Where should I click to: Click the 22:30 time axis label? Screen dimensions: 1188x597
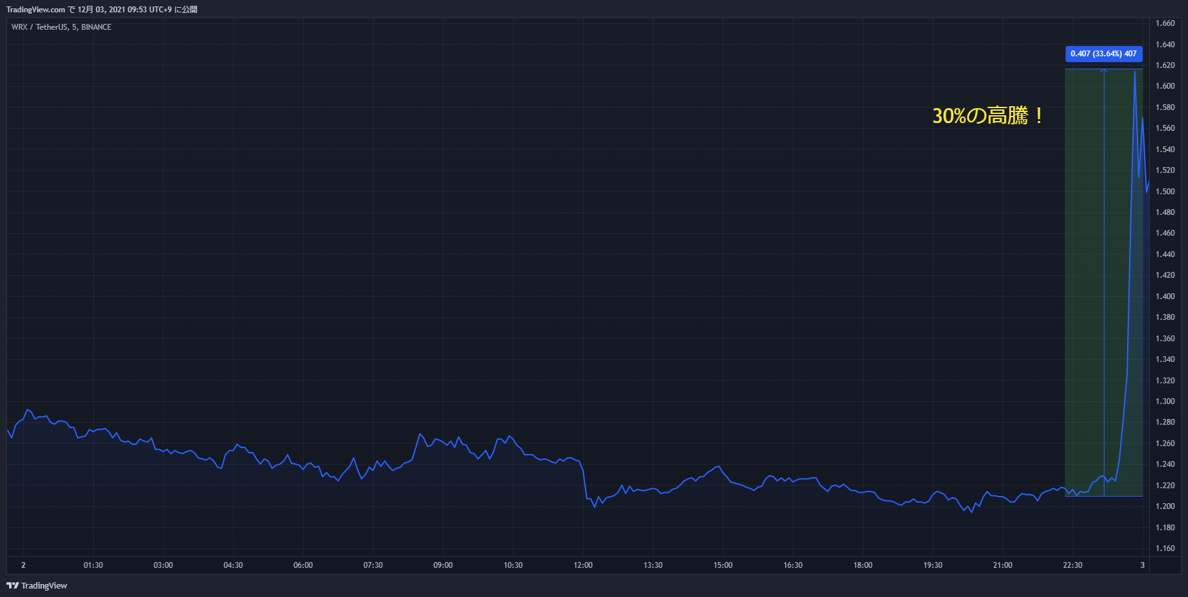coord(1073,565)
